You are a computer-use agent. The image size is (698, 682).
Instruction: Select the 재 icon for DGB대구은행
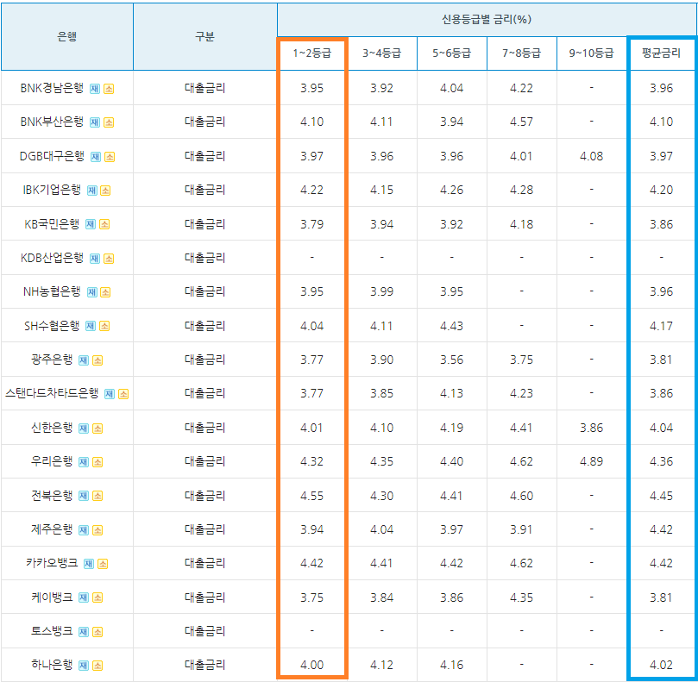coord(96,157)
